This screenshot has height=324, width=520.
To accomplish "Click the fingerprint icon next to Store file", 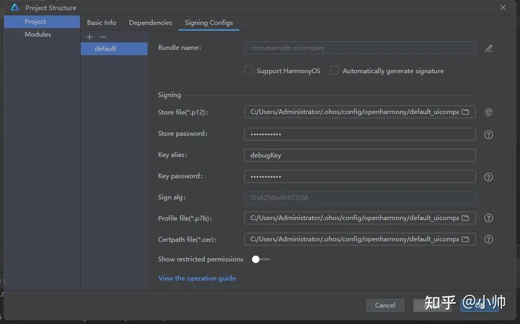I will pos(489,112).
